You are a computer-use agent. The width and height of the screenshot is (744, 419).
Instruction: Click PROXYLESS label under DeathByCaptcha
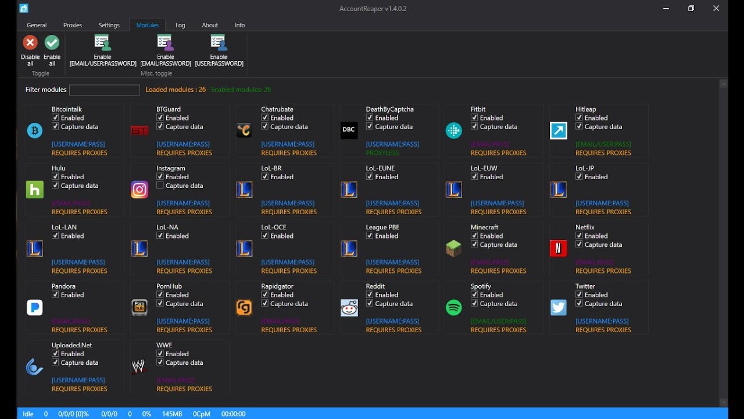click(382, 153)
